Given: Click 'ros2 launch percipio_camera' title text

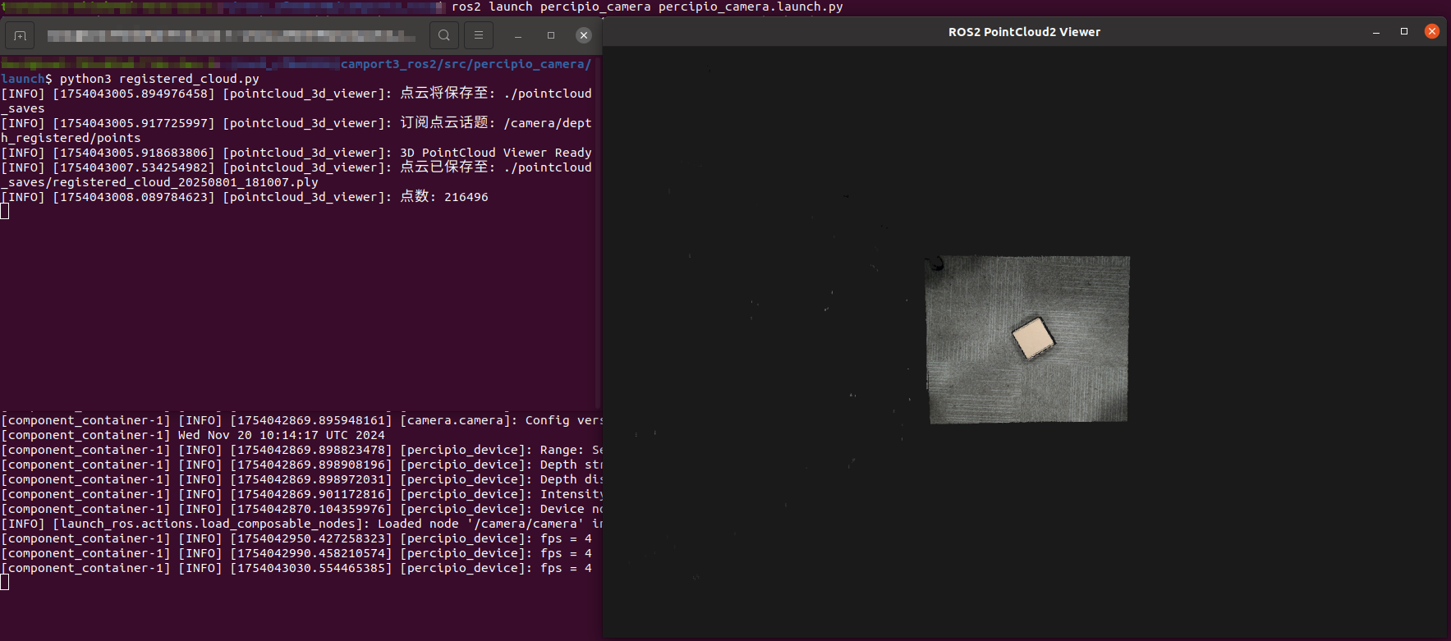Looking at the screenshot, I should point(551,7).
